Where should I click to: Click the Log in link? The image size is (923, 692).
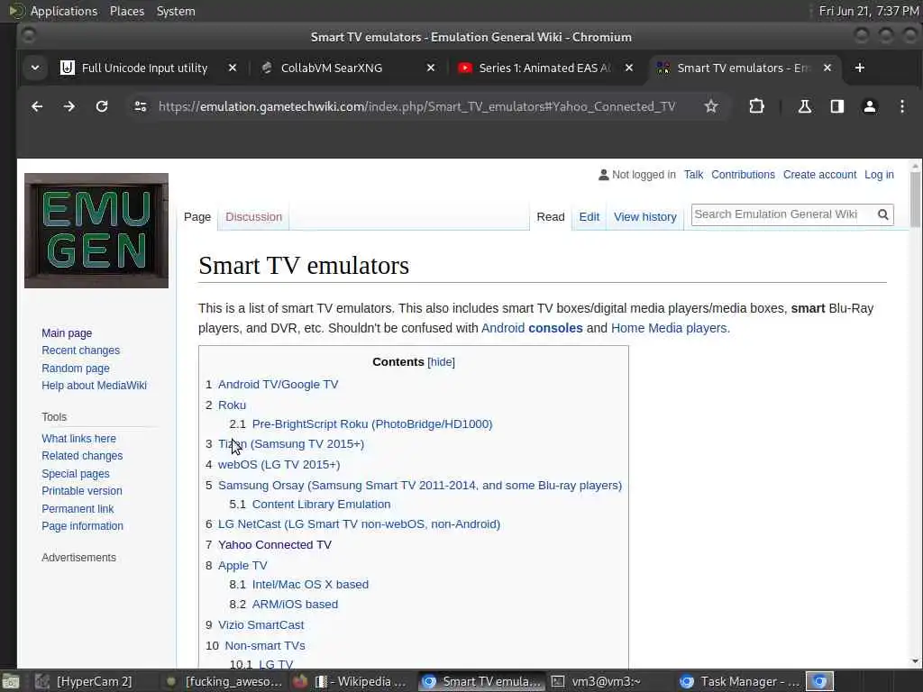879,175
